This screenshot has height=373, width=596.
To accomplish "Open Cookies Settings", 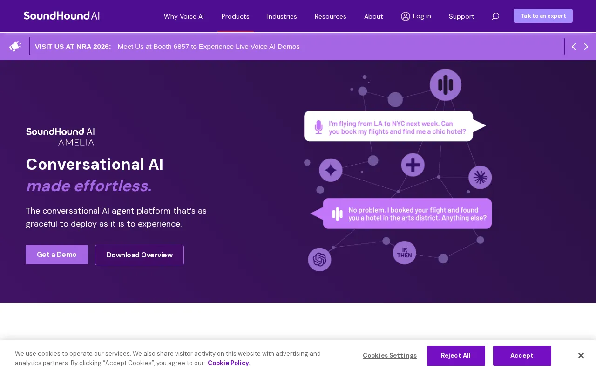I will click(x=390, y=356).
